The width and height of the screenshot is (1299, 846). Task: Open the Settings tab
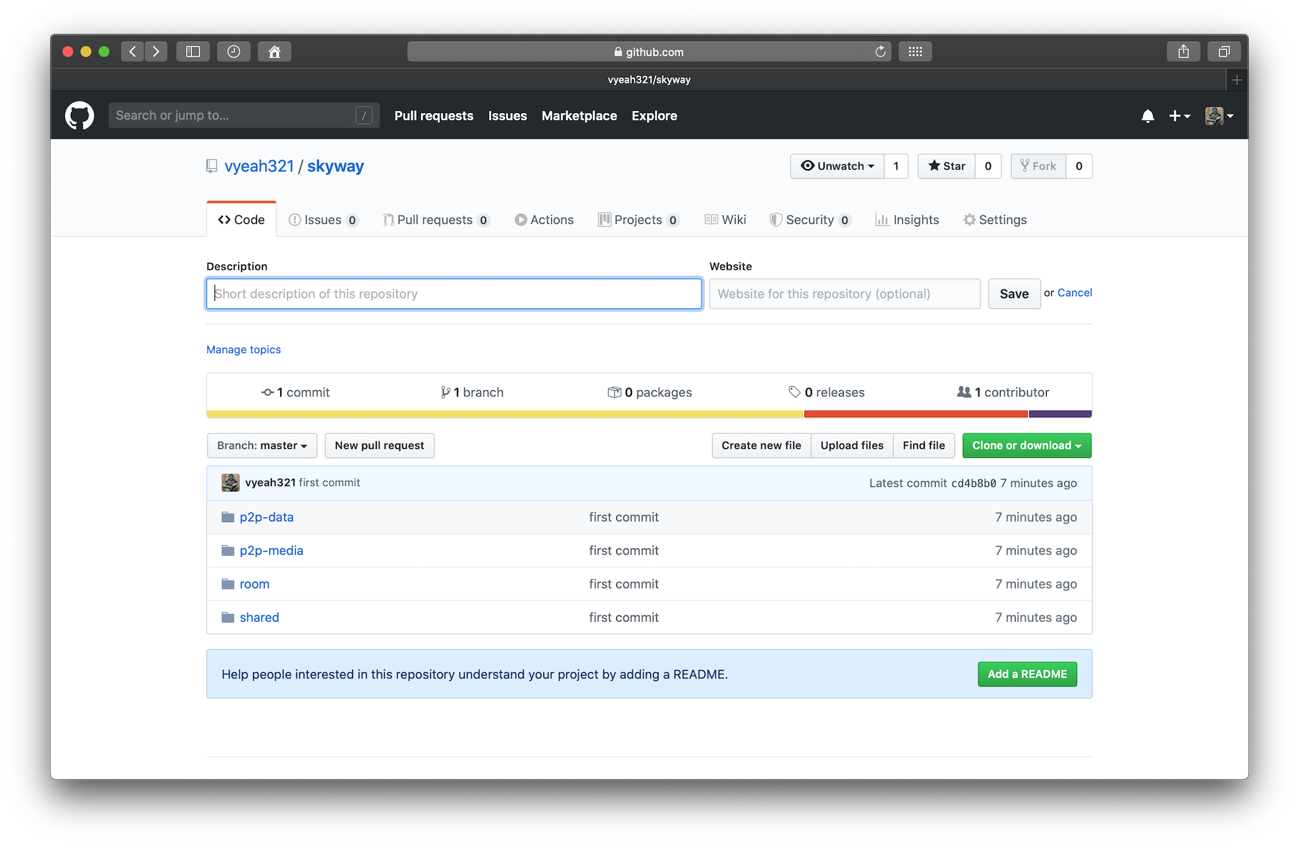[x=995, y=220]
